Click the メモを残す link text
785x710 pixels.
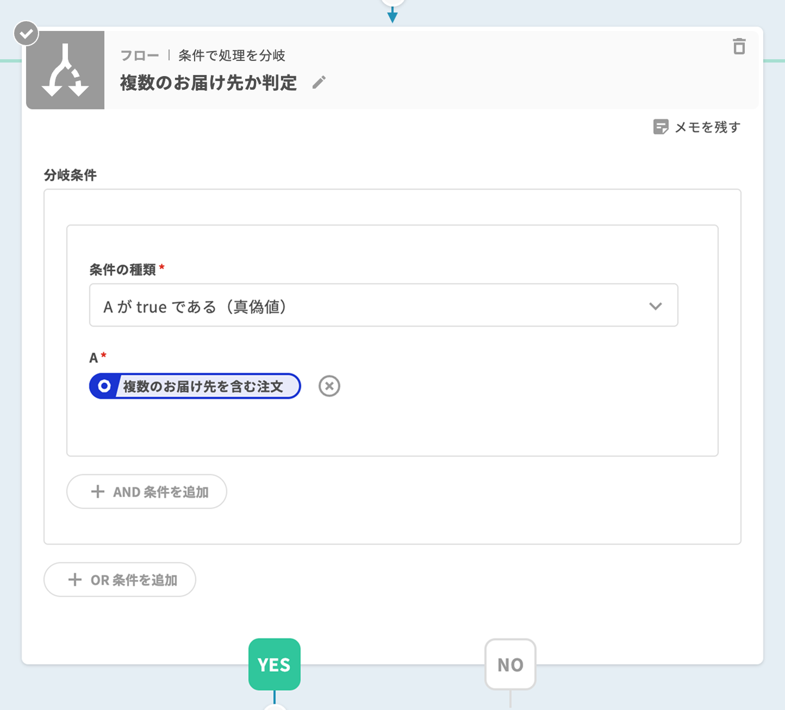tap(707, 127)
